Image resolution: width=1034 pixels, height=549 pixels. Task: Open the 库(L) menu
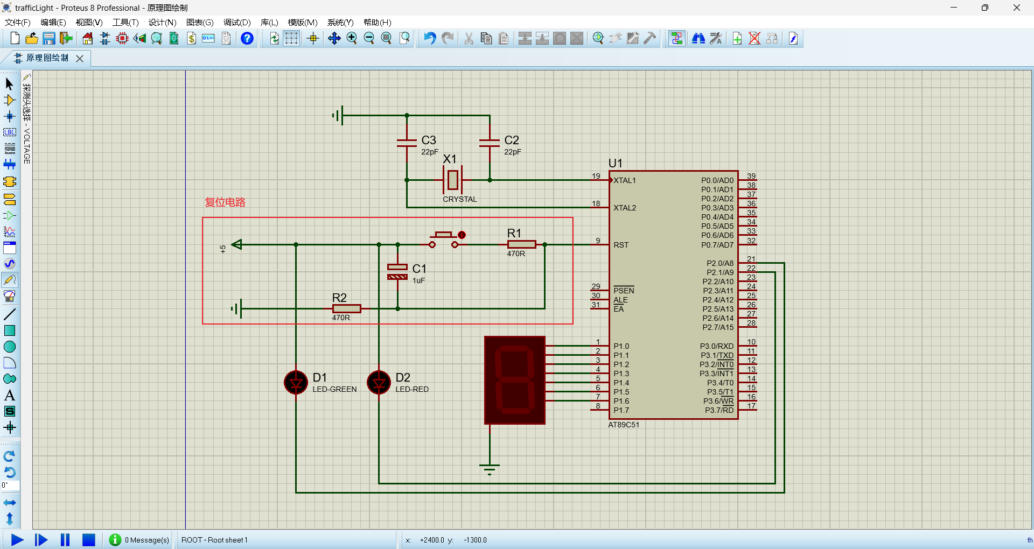[x=269, y=22]
